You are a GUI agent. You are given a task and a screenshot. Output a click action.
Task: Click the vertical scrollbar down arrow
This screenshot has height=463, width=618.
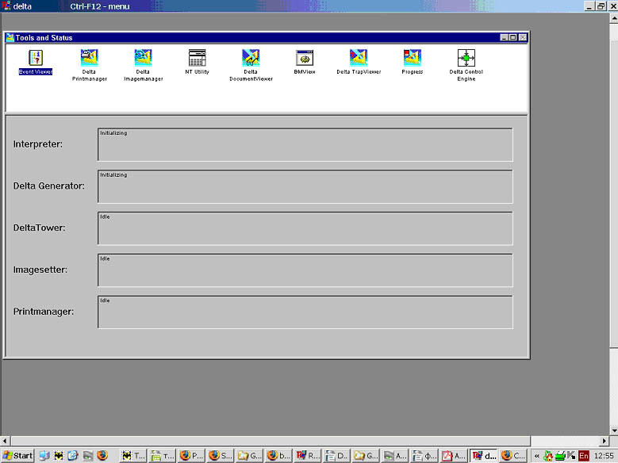point(614,430)
